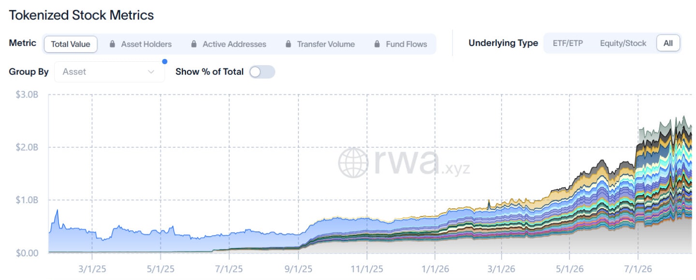
Task: Click the $1.0B y-axis label
Action: (27, 200)
